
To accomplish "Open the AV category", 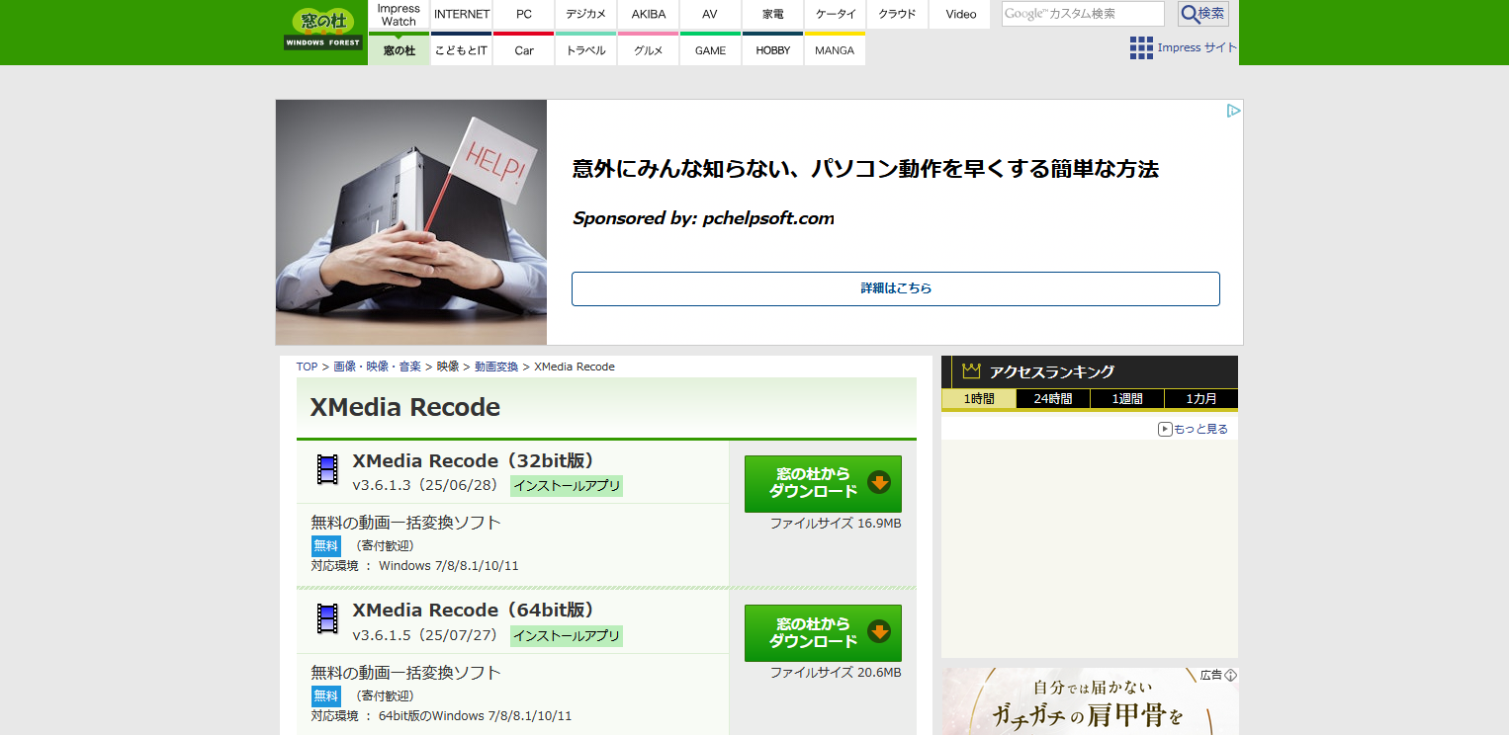I will (x=710, y=15).
